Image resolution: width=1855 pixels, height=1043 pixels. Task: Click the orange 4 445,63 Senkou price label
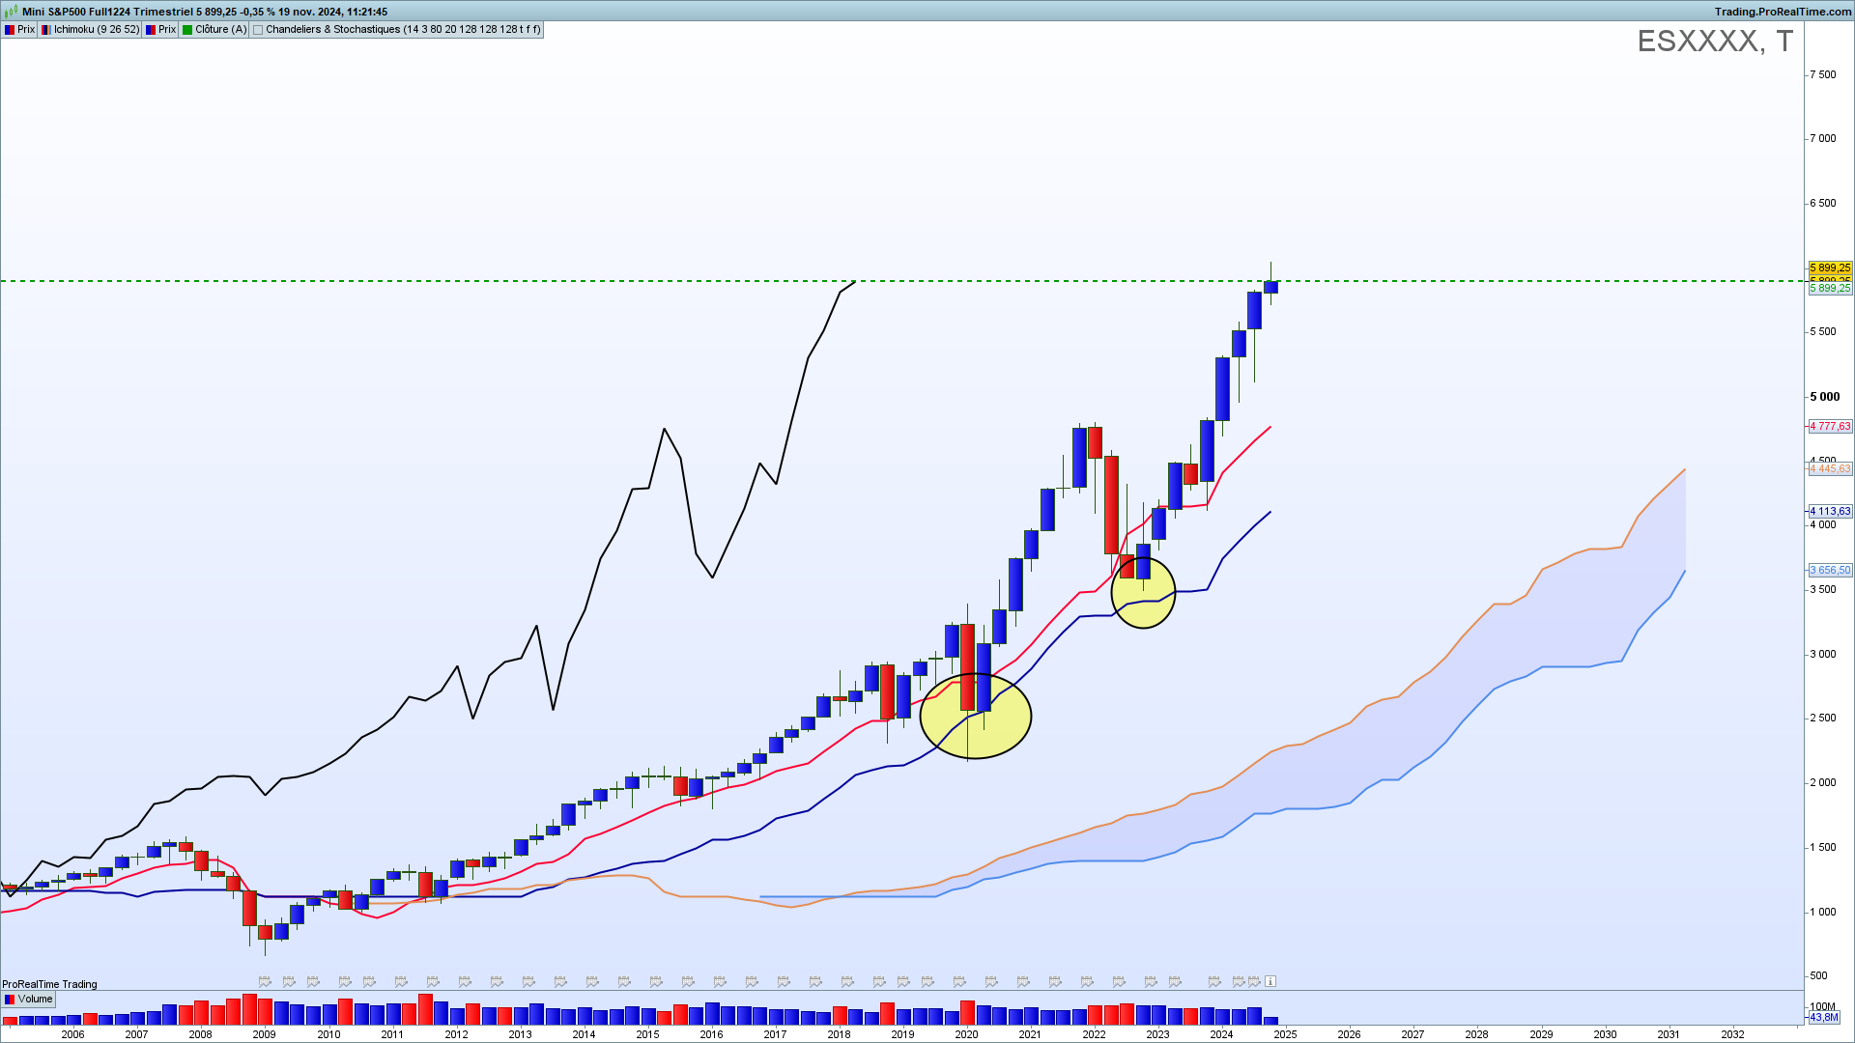tap(1830, 468)
